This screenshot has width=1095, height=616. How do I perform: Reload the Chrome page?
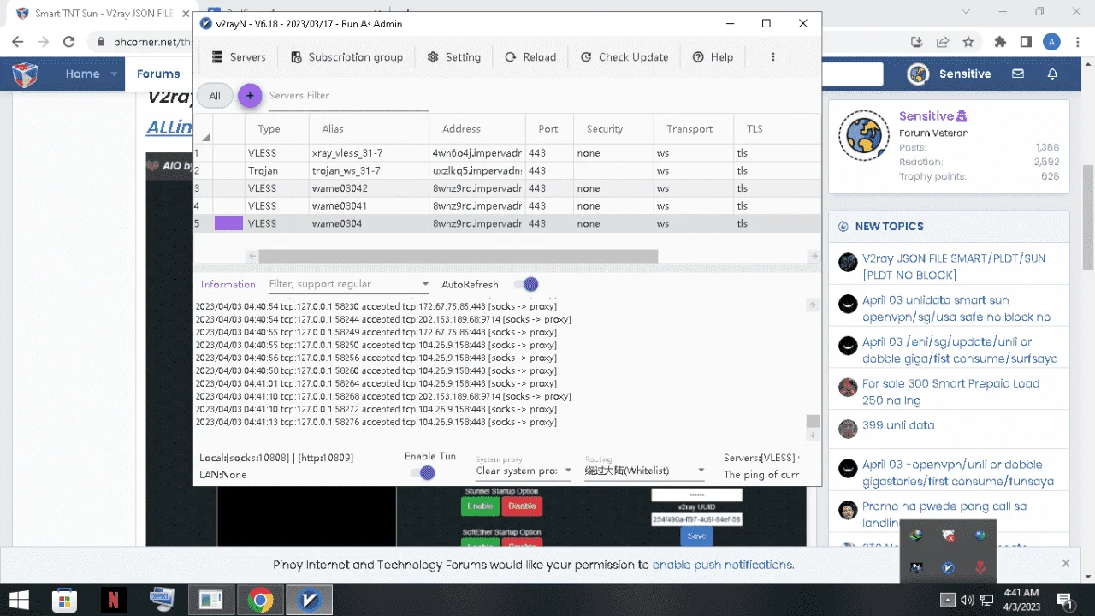pyautogui.click(x=69, y=41)
